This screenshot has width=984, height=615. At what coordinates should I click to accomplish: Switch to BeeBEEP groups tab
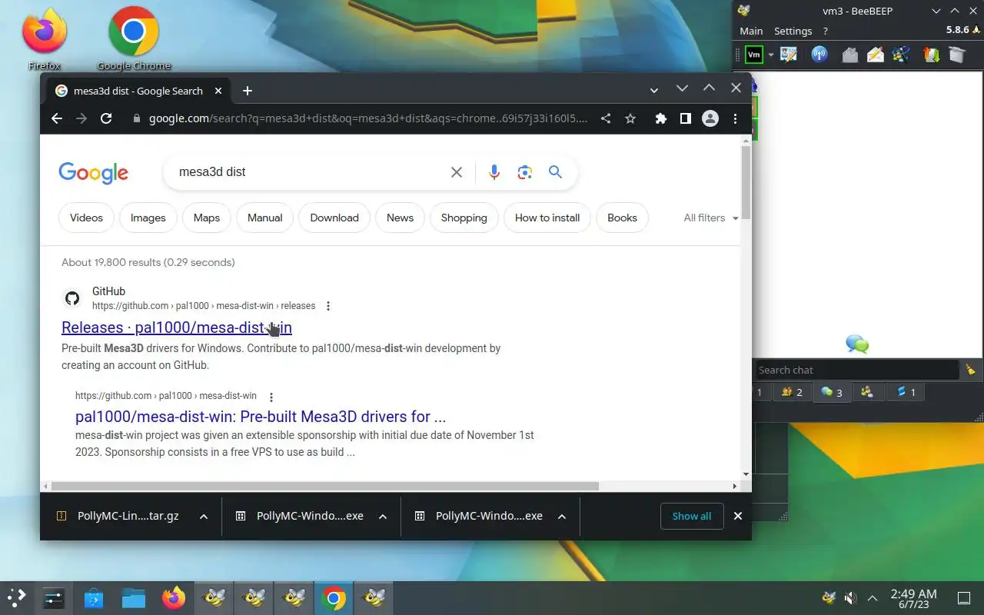[x=867, y=392]
